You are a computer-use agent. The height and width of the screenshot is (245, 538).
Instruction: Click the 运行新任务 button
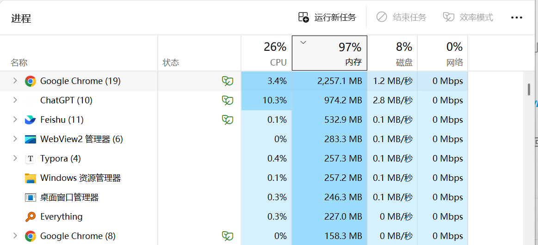(x=328, y=17)
